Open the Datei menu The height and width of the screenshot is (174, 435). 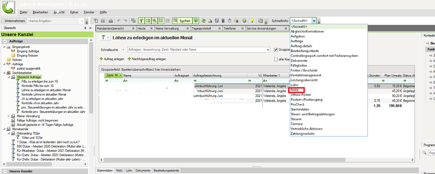click(x=24, y=12)
